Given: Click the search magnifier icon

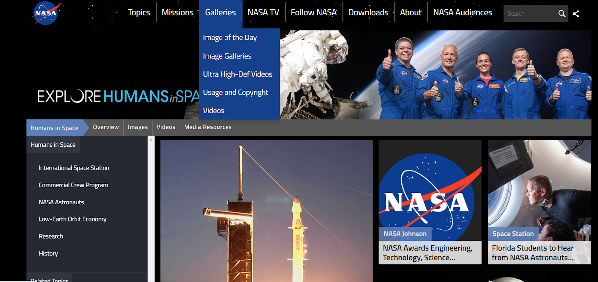Looking at the screenshot, I should pos(562,13).
